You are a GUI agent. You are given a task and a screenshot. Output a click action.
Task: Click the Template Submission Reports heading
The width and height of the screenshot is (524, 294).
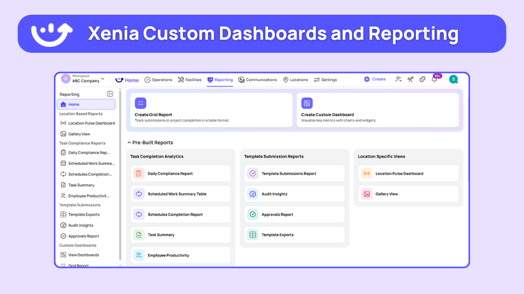point(273,156)
